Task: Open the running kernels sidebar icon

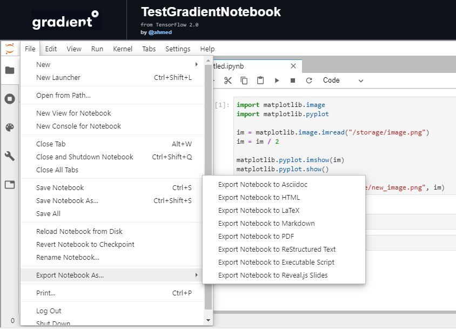Action: pyautogui.click(x=10, y=98)
